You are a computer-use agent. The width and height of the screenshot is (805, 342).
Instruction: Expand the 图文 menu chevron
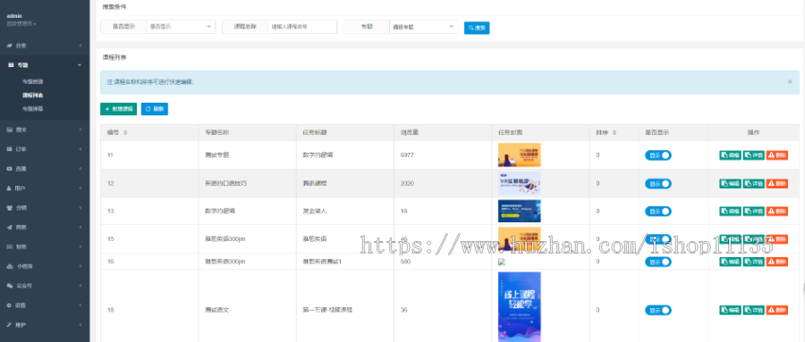click(80, 129)
